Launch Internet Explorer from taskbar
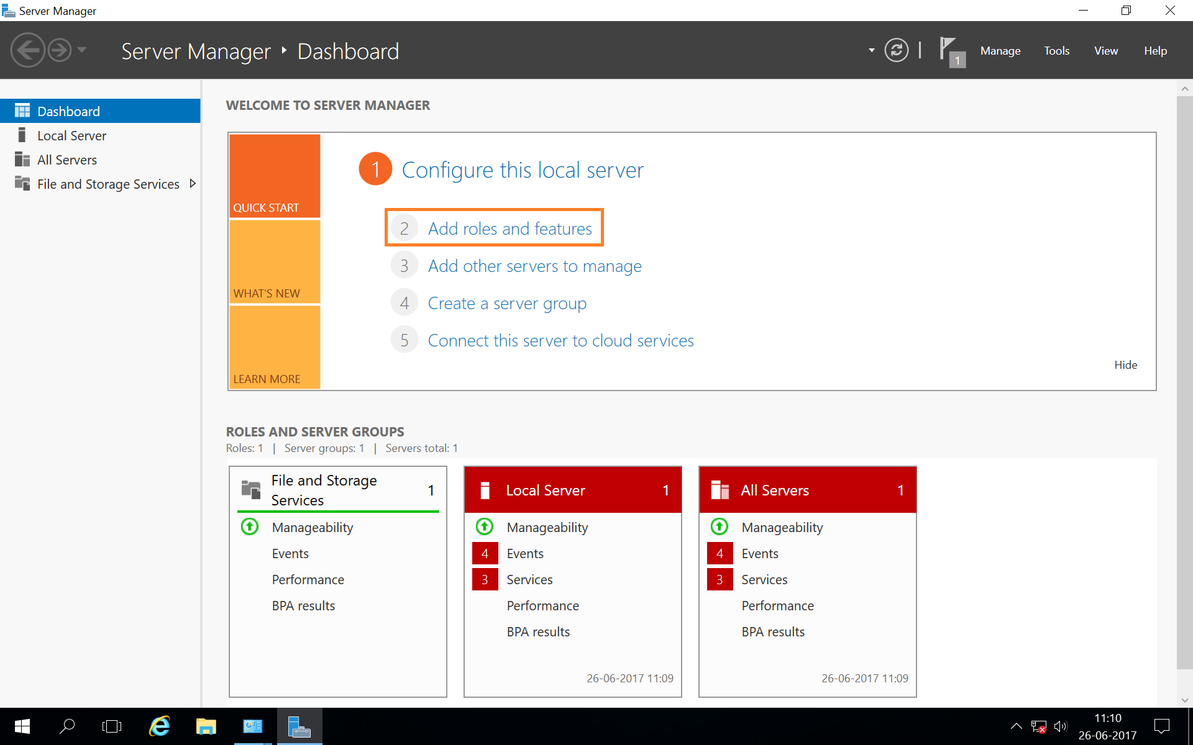The height and width of the screenshot is (745, 1193). pyautogui.click(x=160, y=726)
